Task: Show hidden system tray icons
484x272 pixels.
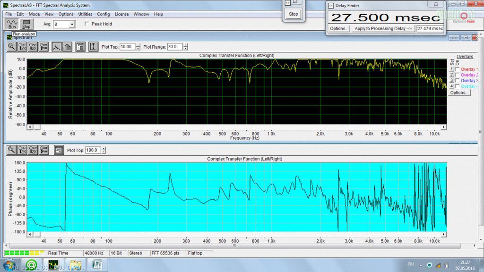Action: pyautogui.click(x=420, y=265)
